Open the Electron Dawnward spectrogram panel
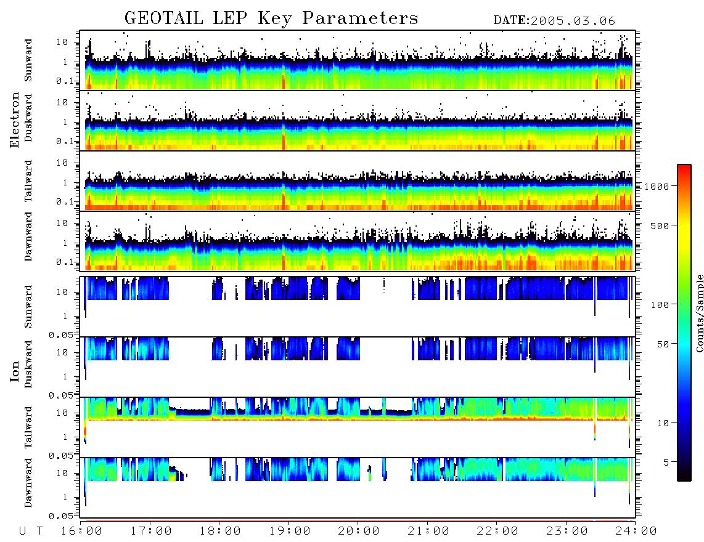 click(x=358, y=241)
